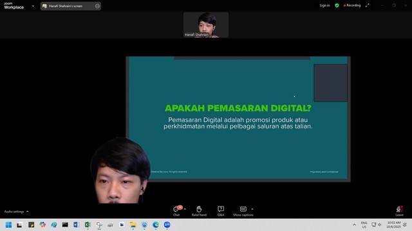Viewport: 412px width, 231px height.
Task: Expand the Chat options chevron
Action: (x=185, y=209)
